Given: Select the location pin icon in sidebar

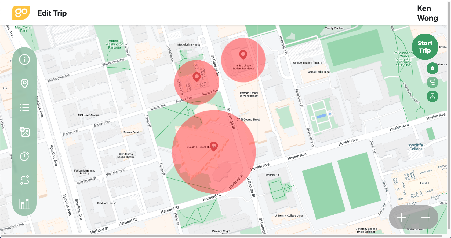Looking at the screenshot, I should click(24, 83).
